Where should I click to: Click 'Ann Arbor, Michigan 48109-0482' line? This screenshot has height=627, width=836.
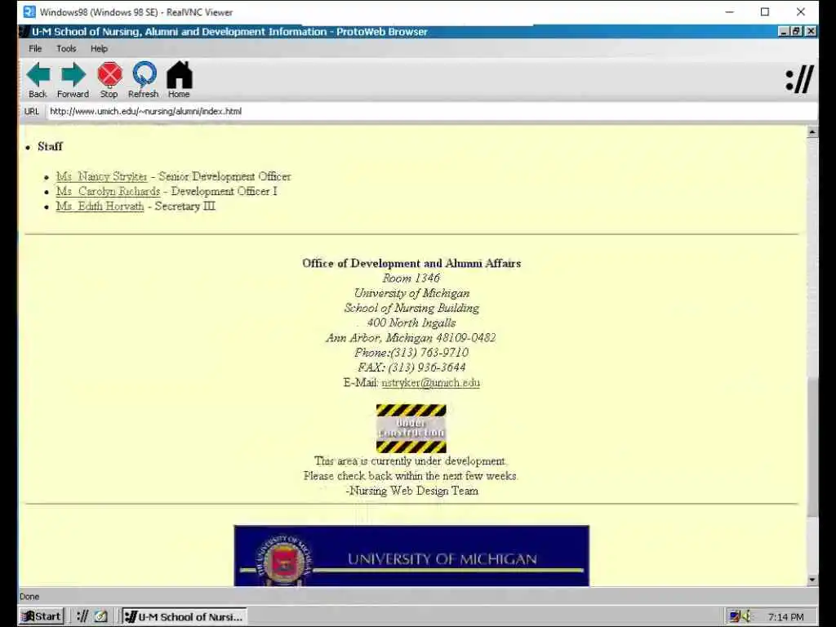411,338
